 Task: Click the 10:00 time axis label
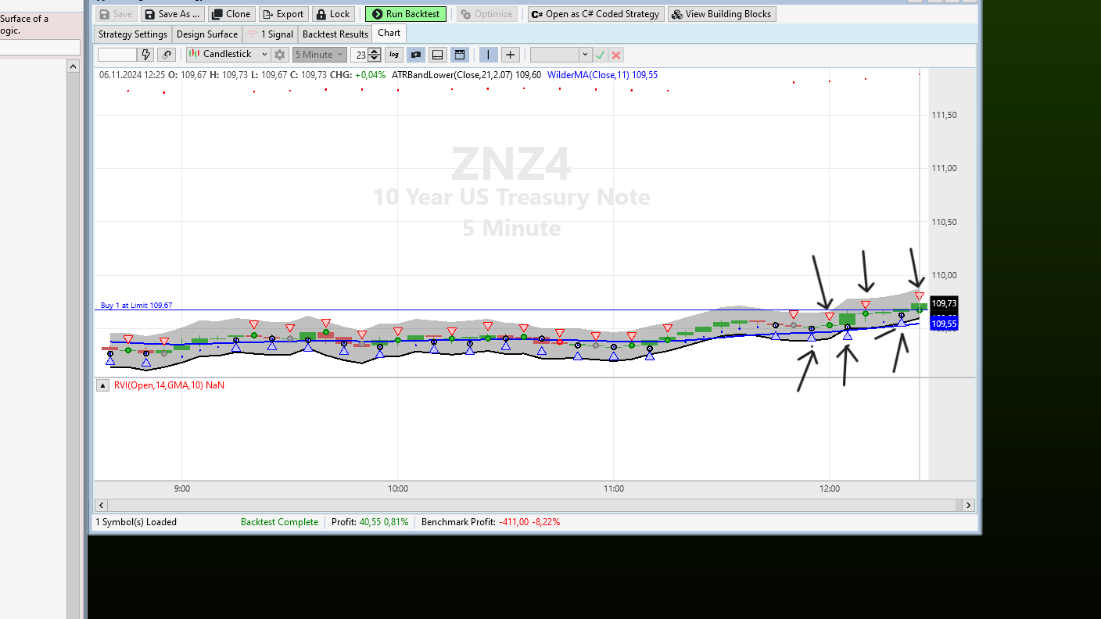pos(398,488)
